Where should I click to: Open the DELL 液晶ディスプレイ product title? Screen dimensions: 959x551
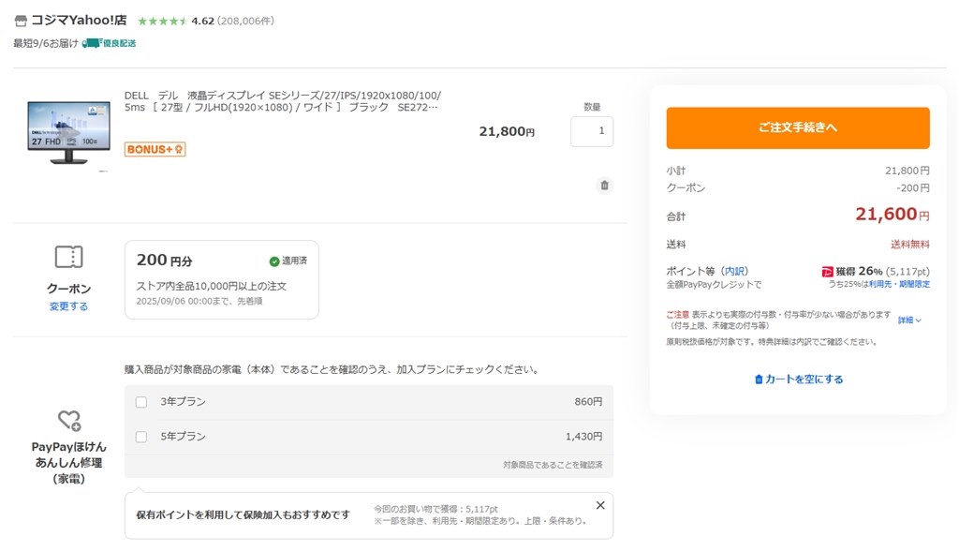point(283,101)
